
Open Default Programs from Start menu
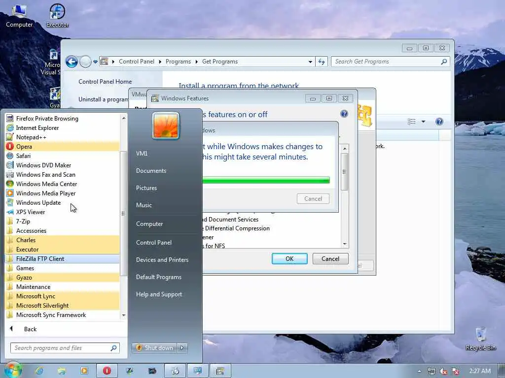(x=159, y=277)
